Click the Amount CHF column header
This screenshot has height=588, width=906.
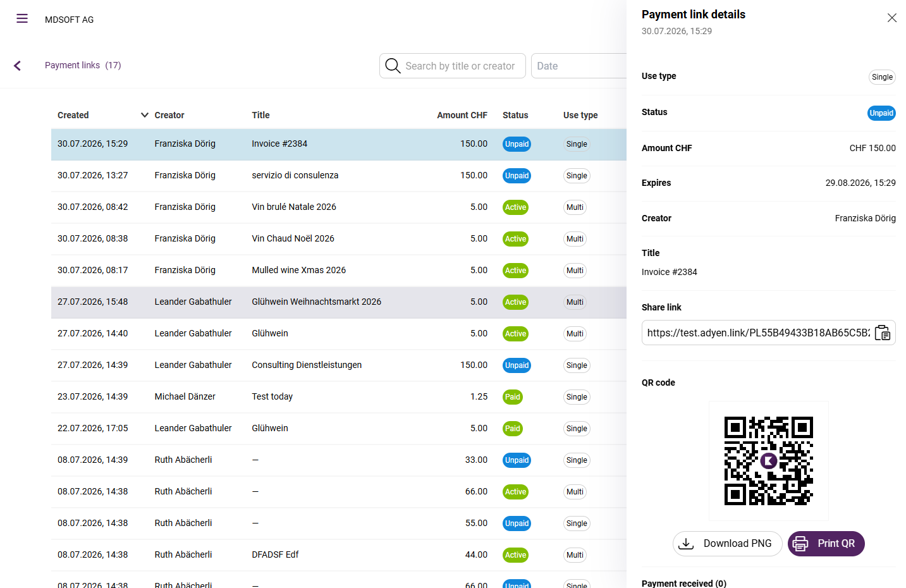click(462, 115)
